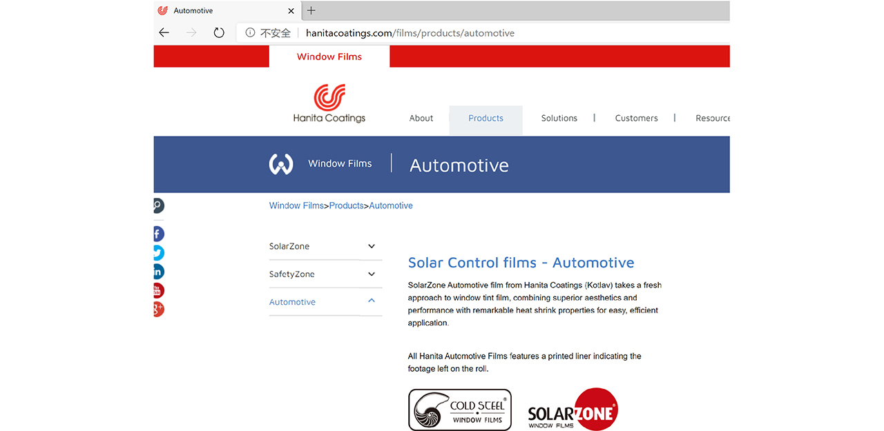Share via the Twitter side icon
The height and width of the screenshot is (431, 884).
(x=158, y=252)
